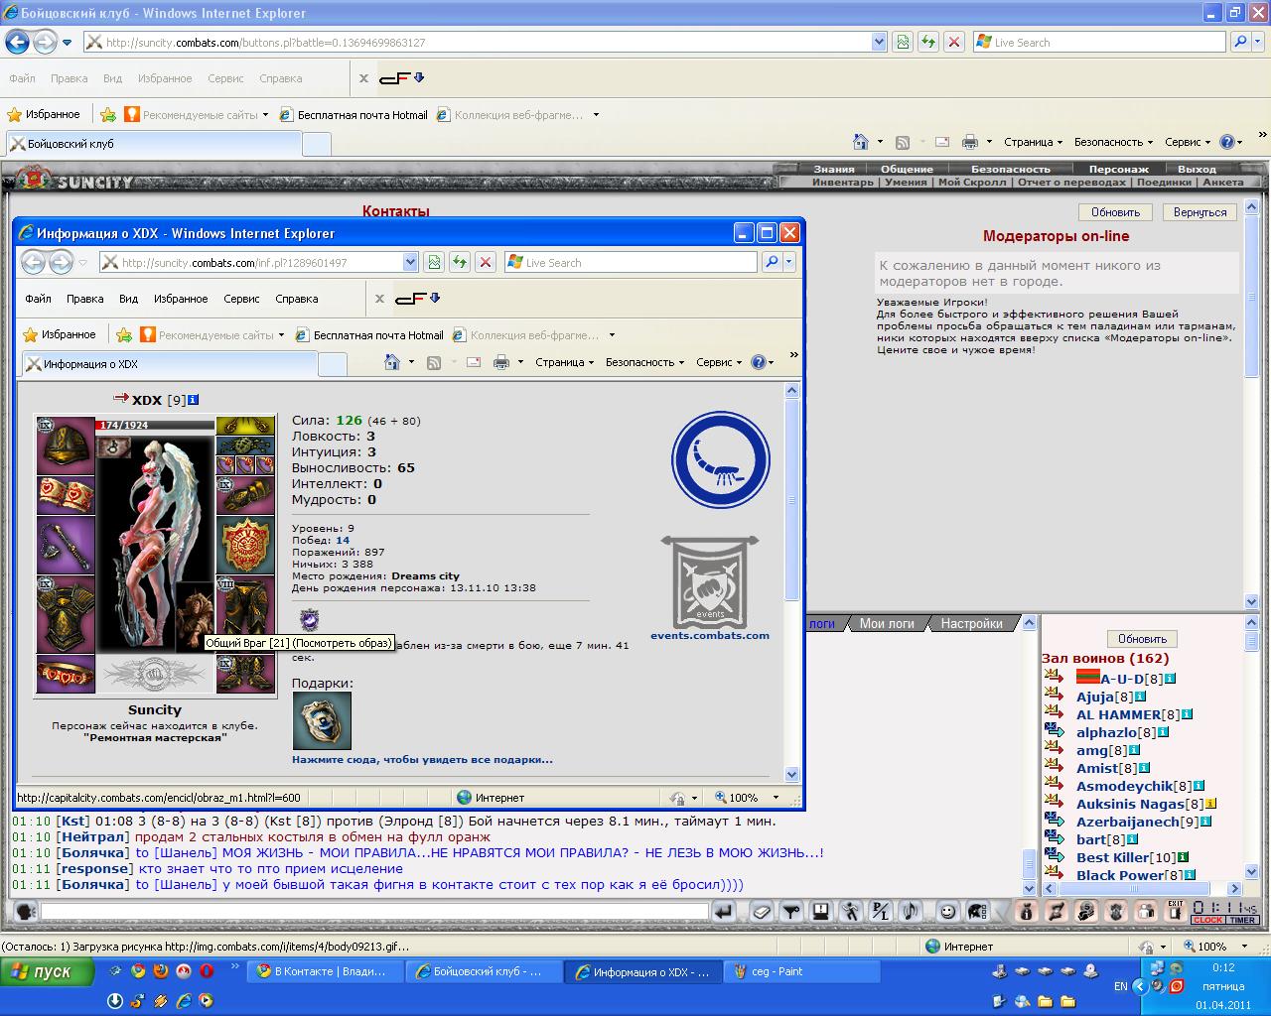Switch to the Настройки chat tab
Viewport: 1271px width, 1016px height.
click(x=971, y=623)
